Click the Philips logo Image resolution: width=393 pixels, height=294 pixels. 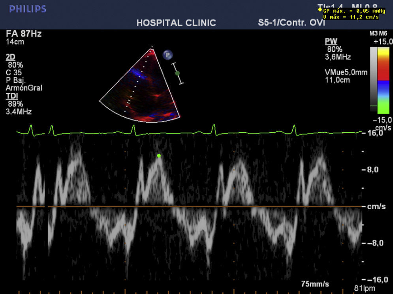click(28, 9)
